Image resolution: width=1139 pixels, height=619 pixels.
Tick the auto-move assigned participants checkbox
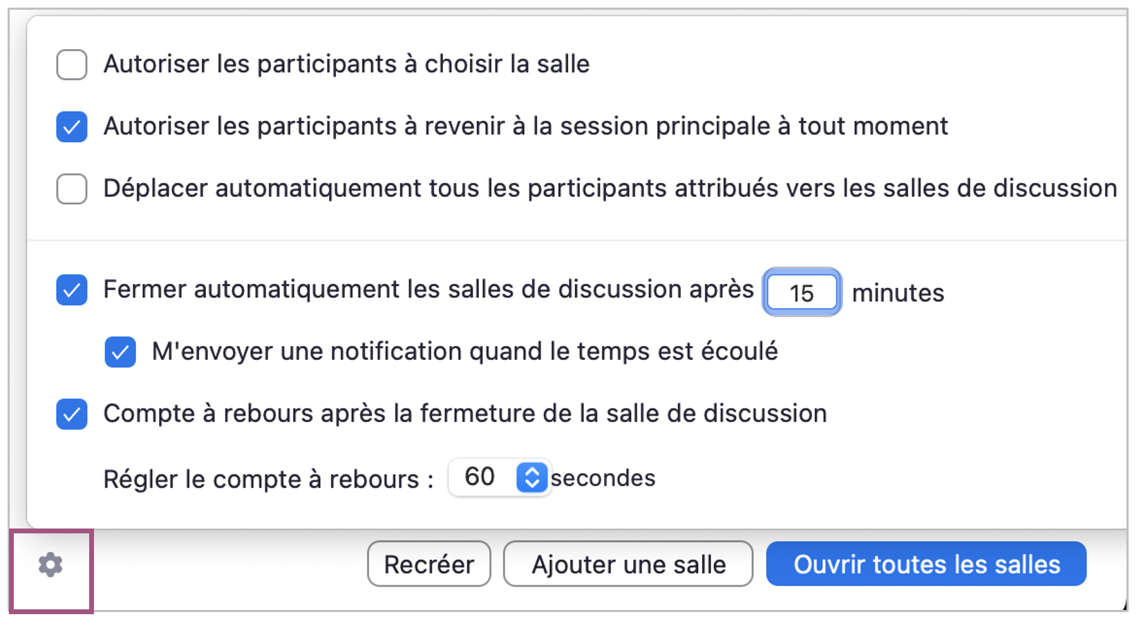tap(72, 189)
